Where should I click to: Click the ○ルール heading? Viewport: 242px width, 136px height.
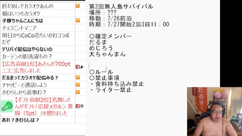pos(101,72)
